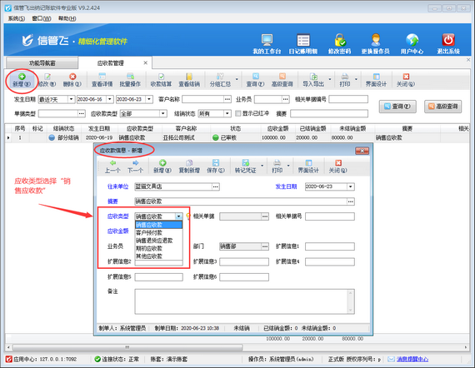Open the 窗口 menu

[42, 18]
